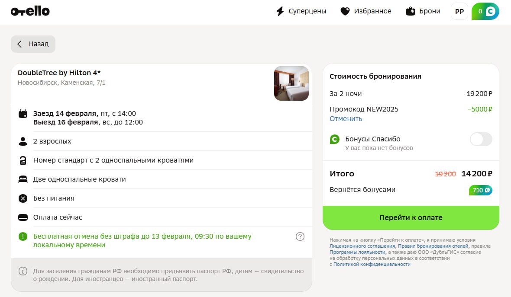Click the Otello logo

pyautogui.click(x=30, y=12)
